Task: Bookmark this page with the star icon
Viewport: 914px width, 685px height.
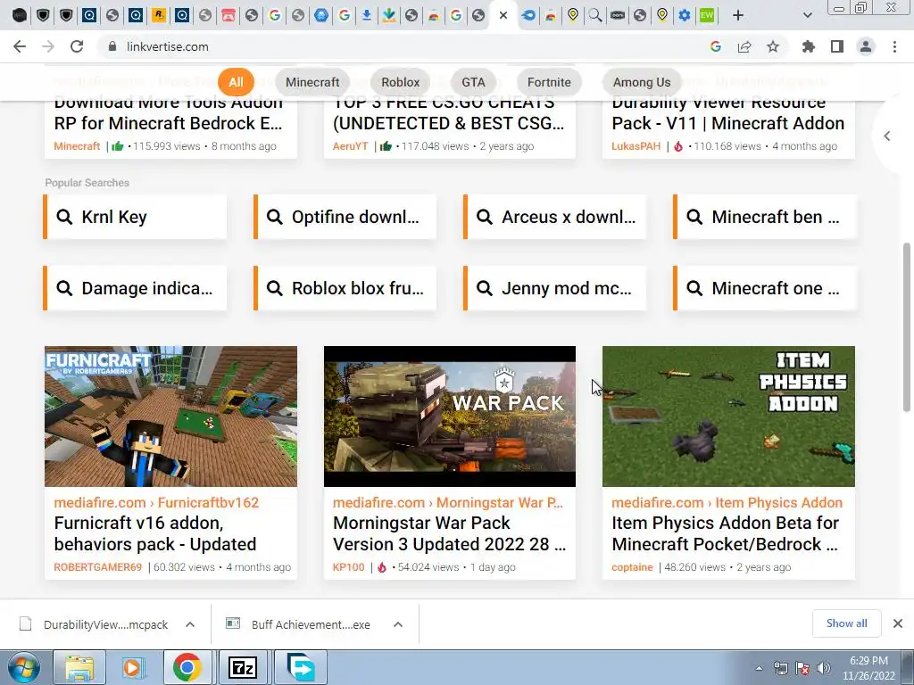Action: pyautogui.click(x=773, y=46)
